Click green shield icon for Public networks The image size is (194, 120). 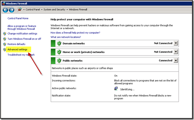click(x=59, y=61)
